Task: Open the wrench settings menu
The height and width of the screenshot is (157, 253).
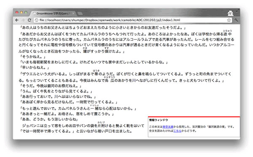Action: tap(236, 20)
